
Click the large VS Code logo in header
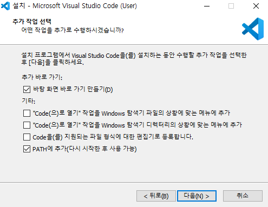coord(253,29)
